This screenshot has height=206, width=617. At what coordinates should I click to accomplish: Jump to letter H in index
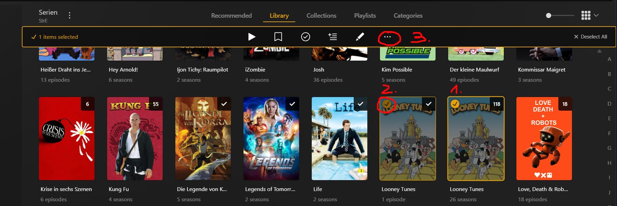[x=609, y=163]
